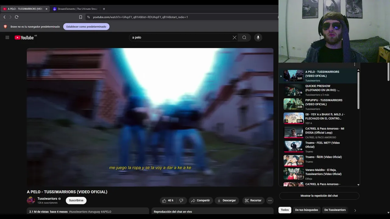
Task: Go back with the browser back arrow
Action: (x=5, y=17)
